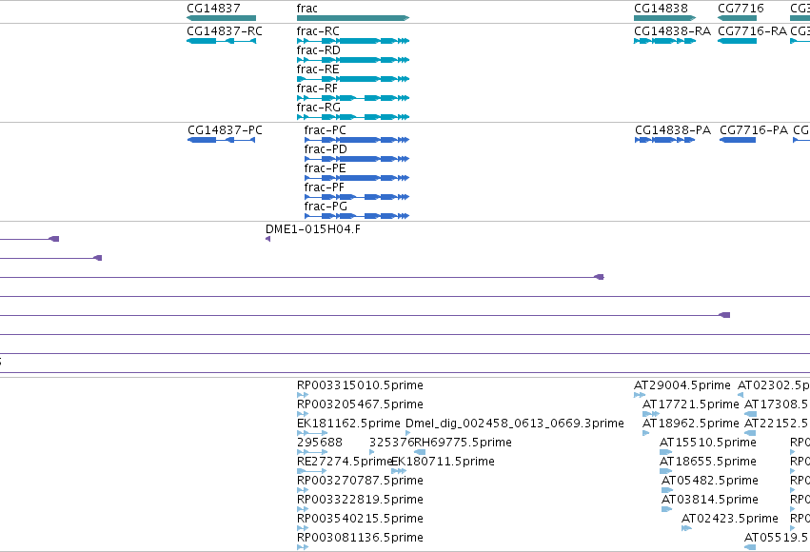Select the frac-PC protein feature
The width and height of the screenshot is (810, 552).
click(x=357, y=140)
